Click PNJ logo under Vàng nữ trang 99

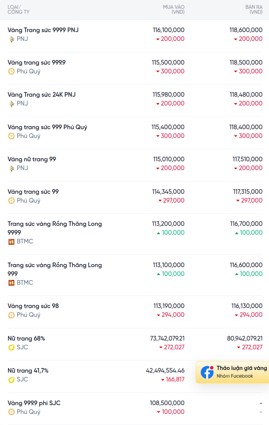[11, 168]
